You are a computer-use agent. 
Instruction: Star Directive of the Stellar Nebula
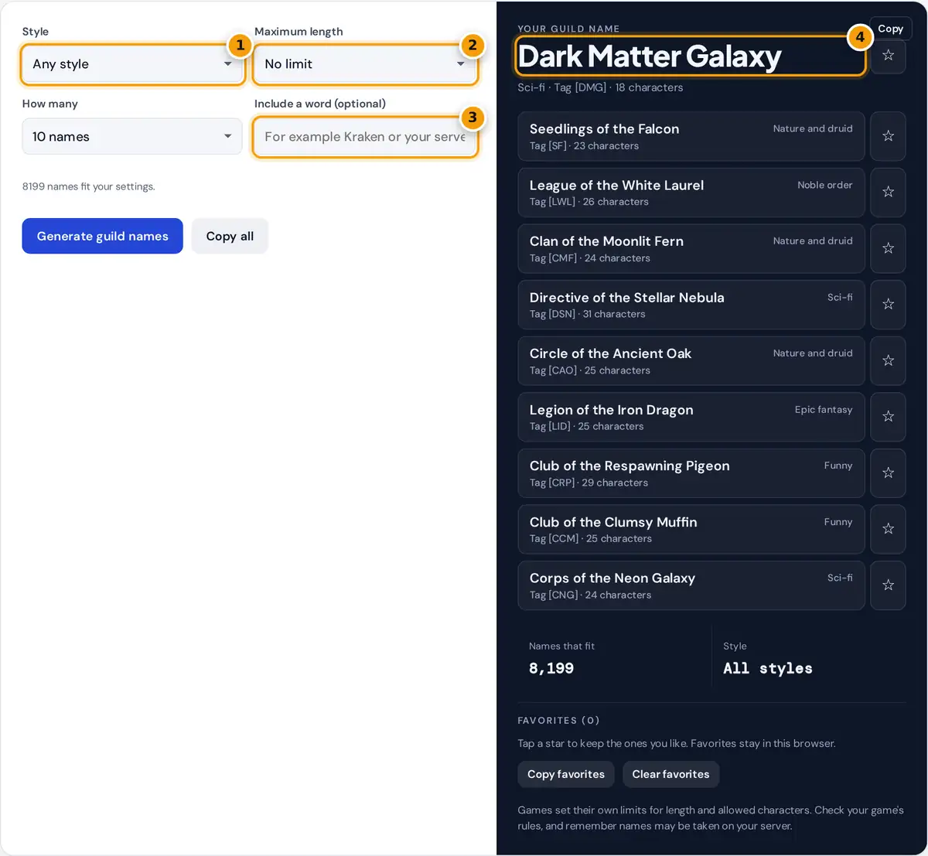pos(888,305)
